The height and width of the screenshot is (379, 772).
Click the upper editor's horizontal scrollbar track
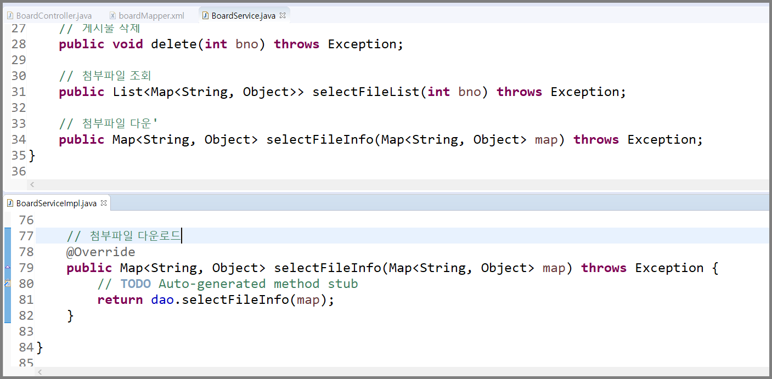coord(398,185)
